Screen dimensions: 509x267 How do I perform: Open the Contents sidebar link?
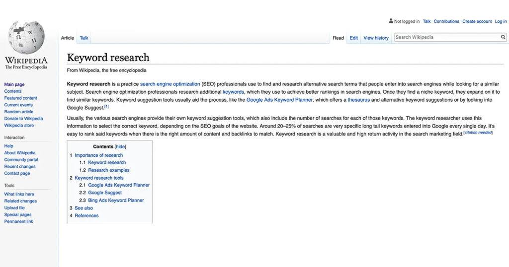12,91
